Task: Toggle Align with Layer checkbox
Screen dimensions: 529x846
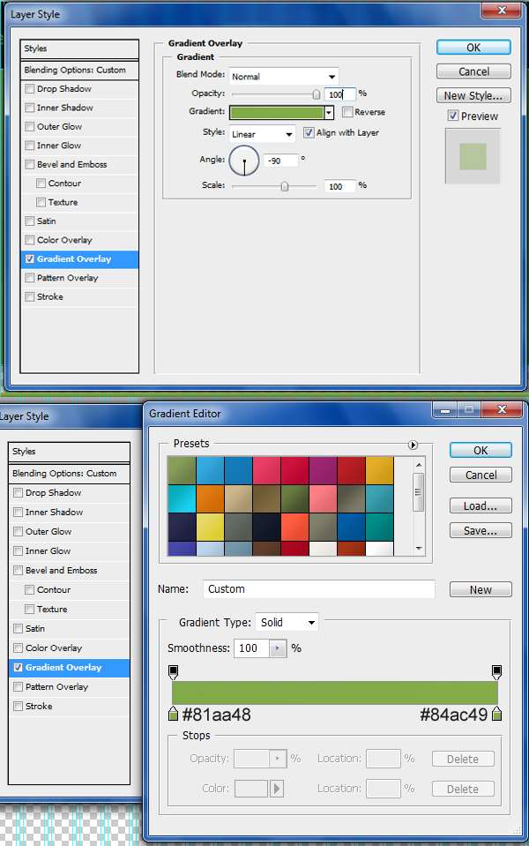Action: pyautogui.click(x=309, y=132)
